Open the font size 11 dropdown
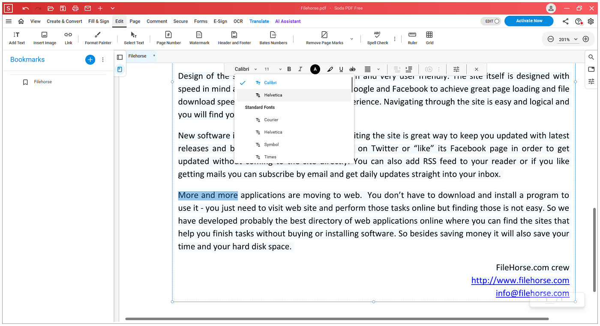This screenshot has width=600, height=326. pos(273,69)
